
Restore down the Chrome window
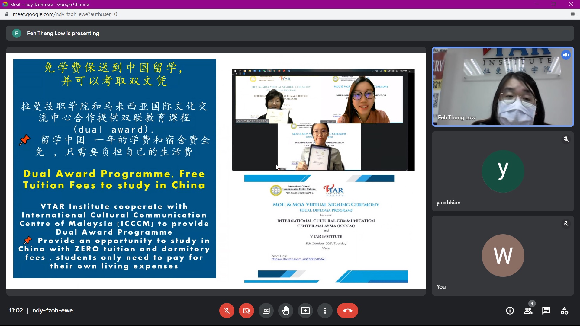coord(554,4)
